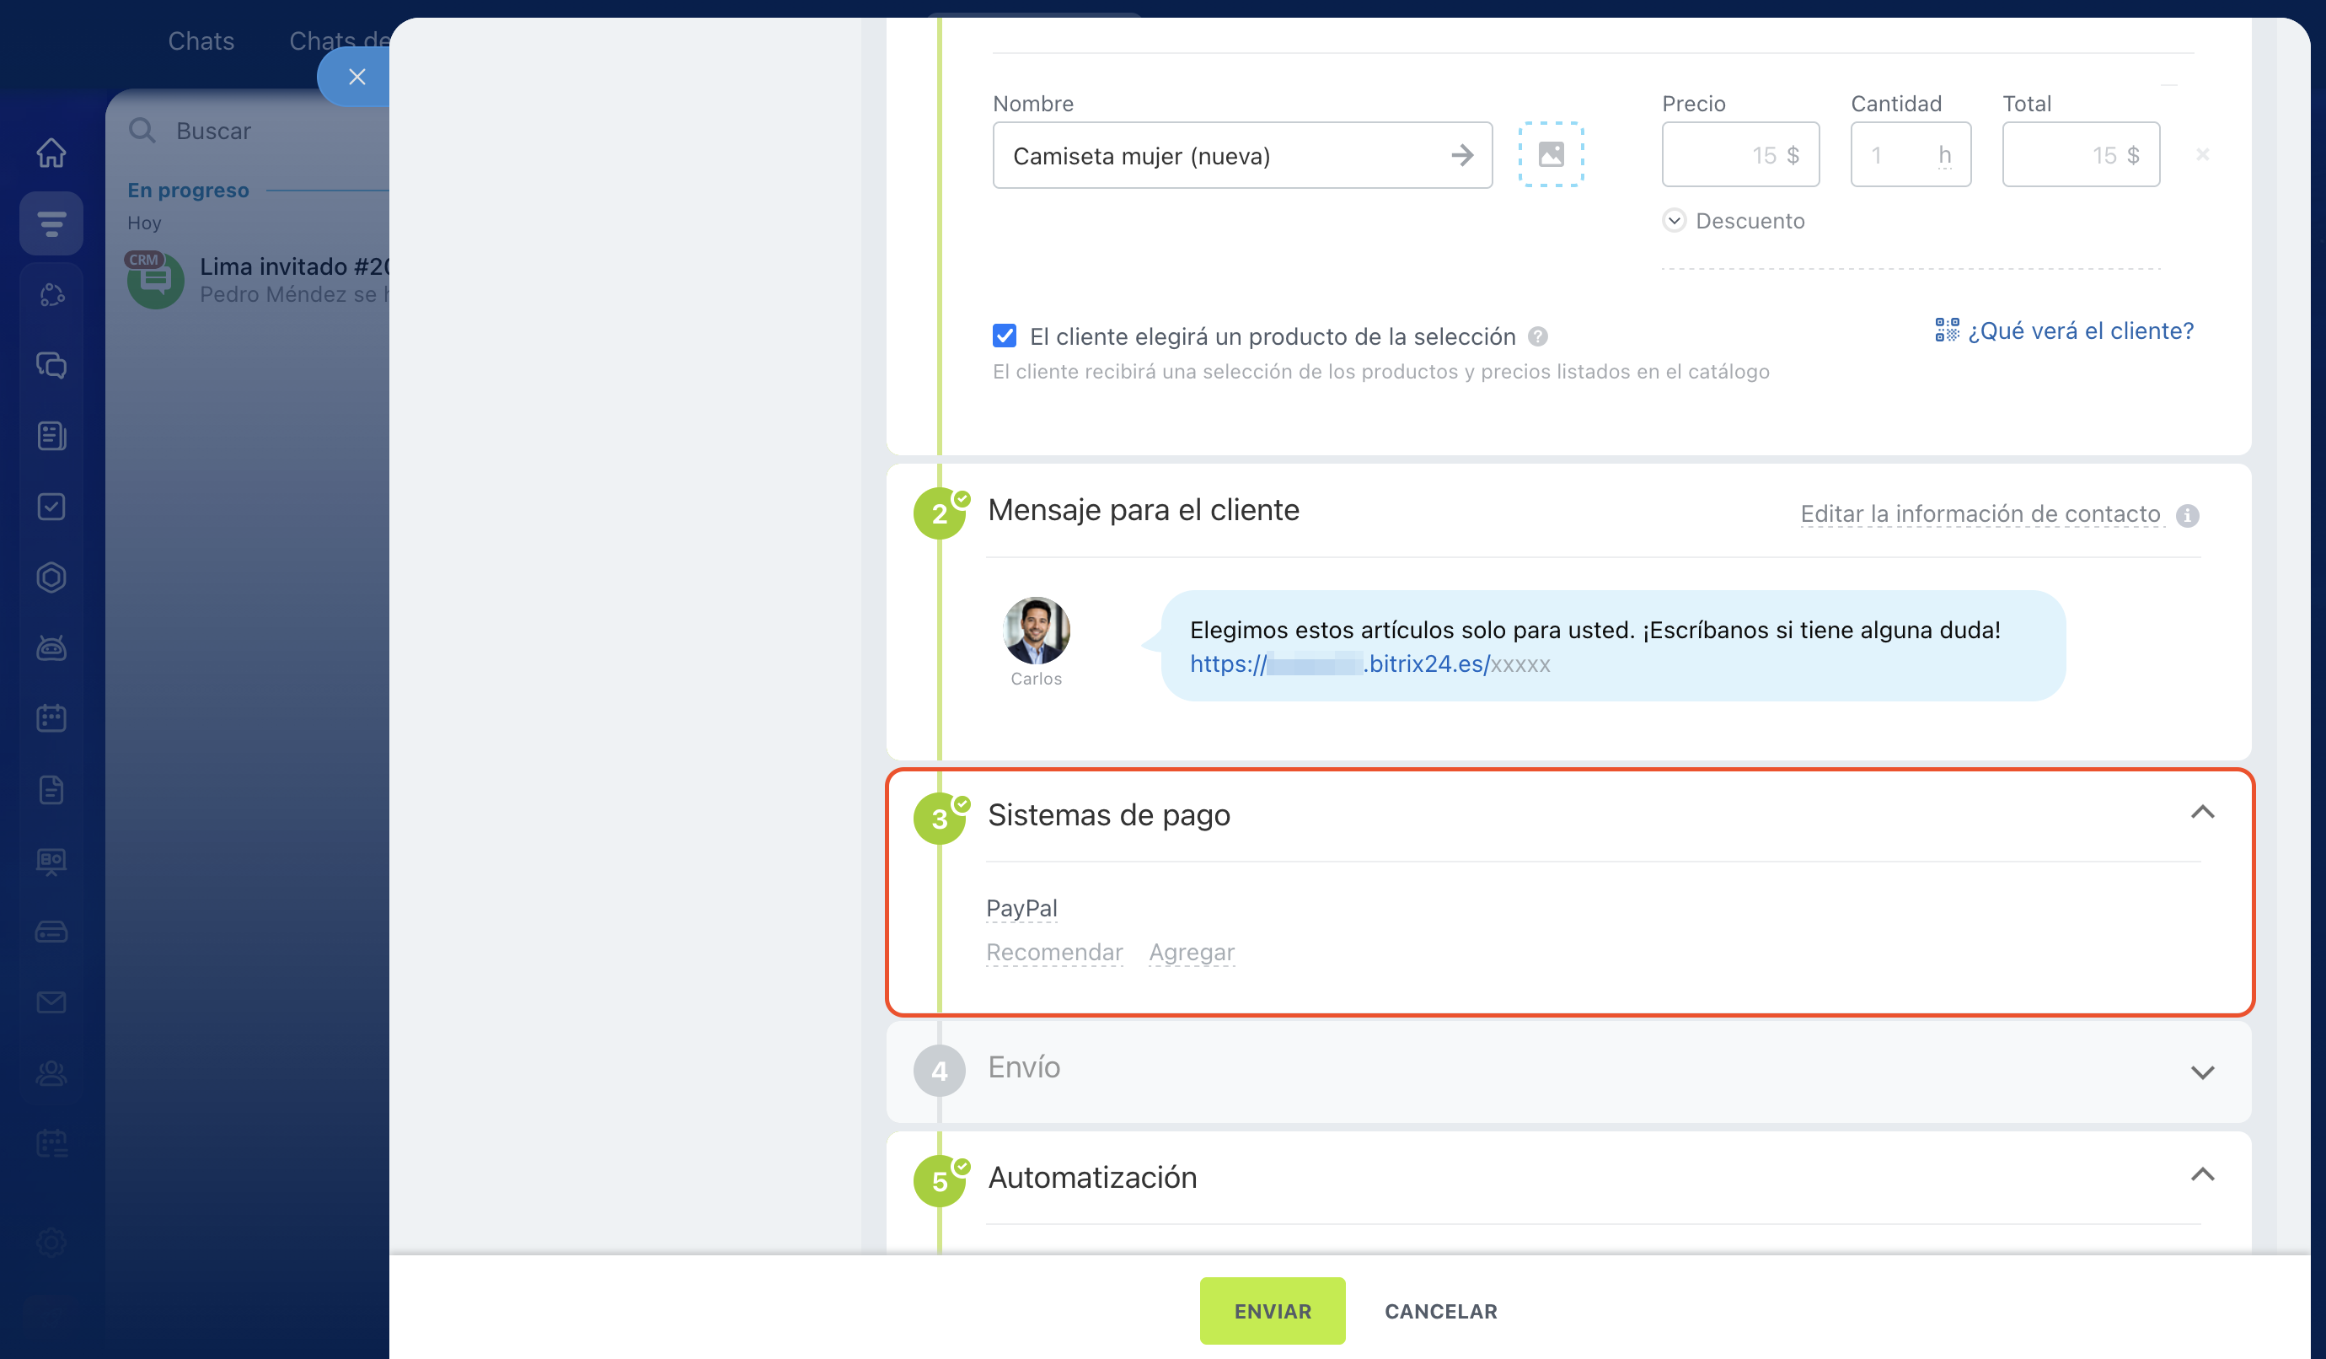
Task: Open the calendar icon in sidebar
Action: tap(51, 718)
